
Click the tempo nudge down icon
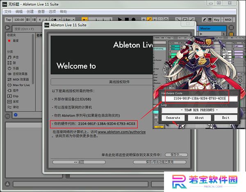coord(28,20)
